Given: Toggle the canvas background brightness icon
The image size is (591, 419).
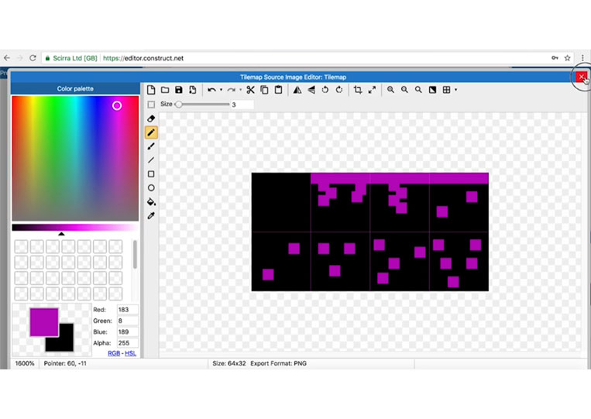Looking at the screenshot, I should (432, 90).
